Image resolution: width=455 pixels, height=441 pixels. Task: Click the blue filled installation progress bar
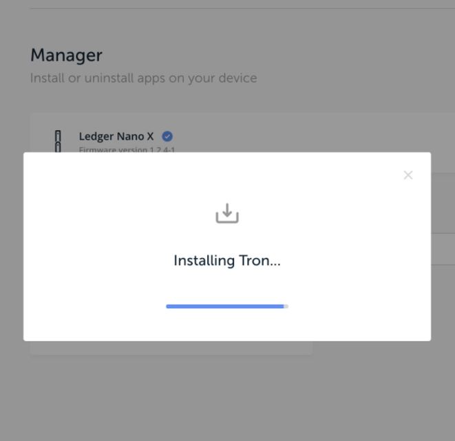tap(225, 306)
